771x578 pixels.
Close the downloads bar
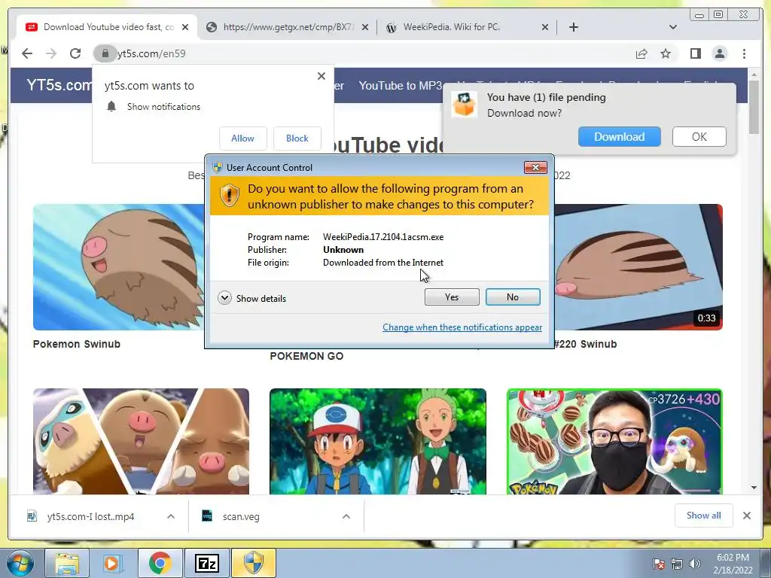[x=746, y=516]
